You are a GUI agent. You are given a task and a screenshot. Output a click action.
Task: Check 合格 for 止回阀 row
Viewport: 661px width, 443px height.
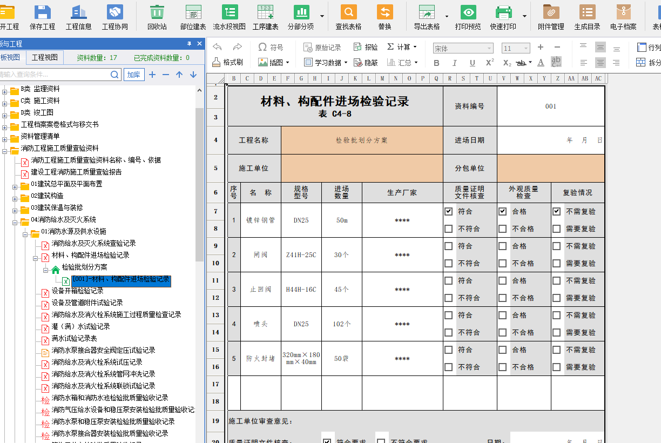502,280
